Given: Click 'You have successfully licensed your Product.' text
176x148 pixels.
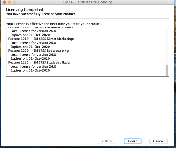Looking at the screenshot, I should pos(41,14).
